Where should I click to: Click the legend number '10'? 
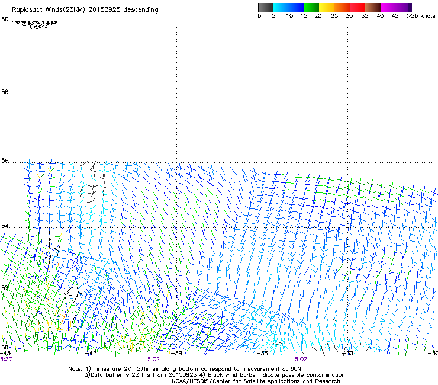pyautogui.click(x=289, y=16)
